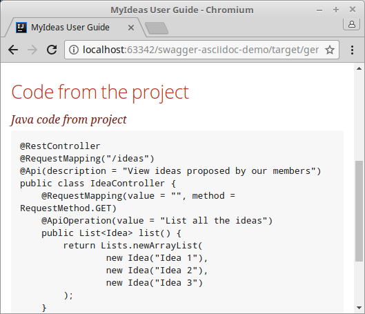Click the IntelliJ favicon on the tab

click(x=21, y=28)
